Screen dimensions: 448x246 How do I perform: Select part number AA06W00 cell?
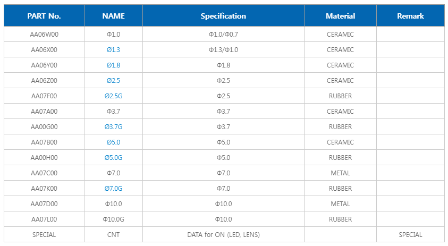click(x=44, y=35)
